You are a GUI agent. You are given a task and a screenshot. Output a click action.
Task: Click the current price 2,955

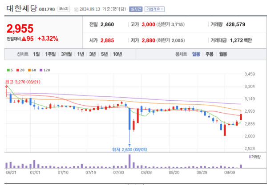click(20, 28)
